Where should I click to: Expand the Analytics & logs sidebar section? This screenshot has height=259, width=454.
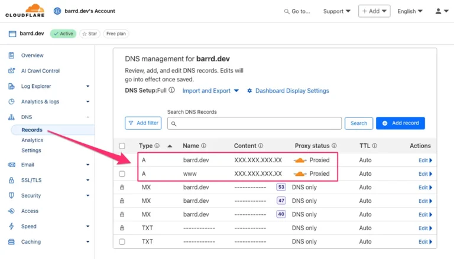87,101
